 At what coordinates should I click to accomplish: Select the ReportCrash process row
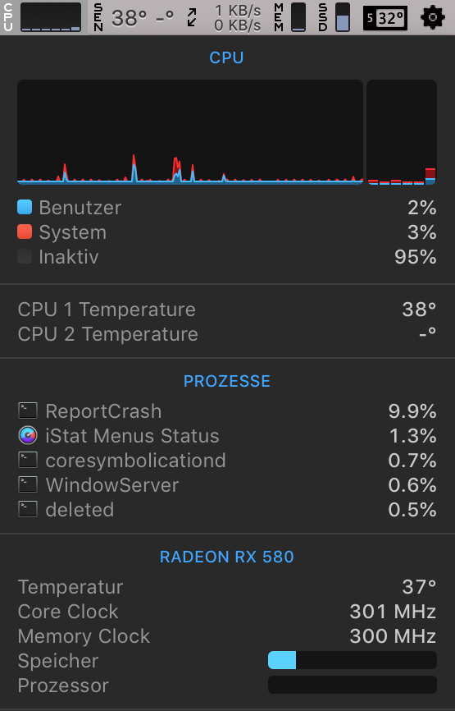click(227, 411)
